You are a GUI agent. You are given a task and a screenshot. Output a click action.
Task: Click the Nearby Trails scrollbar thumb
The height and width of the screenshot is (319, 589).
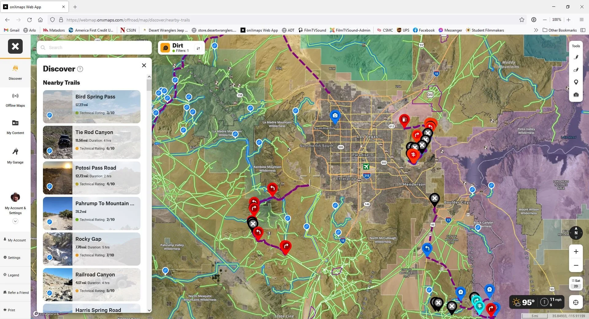click(x=149, y=85)
